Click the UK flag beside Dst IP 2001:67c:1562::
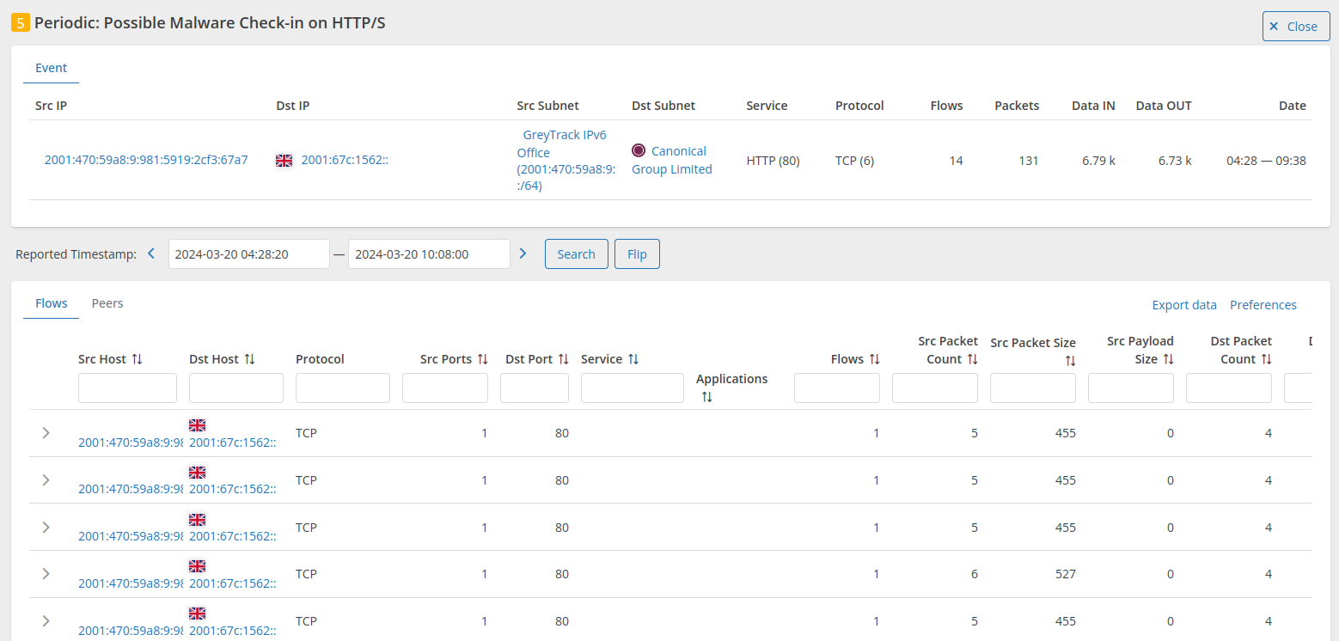Image resolution: width=1339 pixels, height=641 pixels. point(284,160)
